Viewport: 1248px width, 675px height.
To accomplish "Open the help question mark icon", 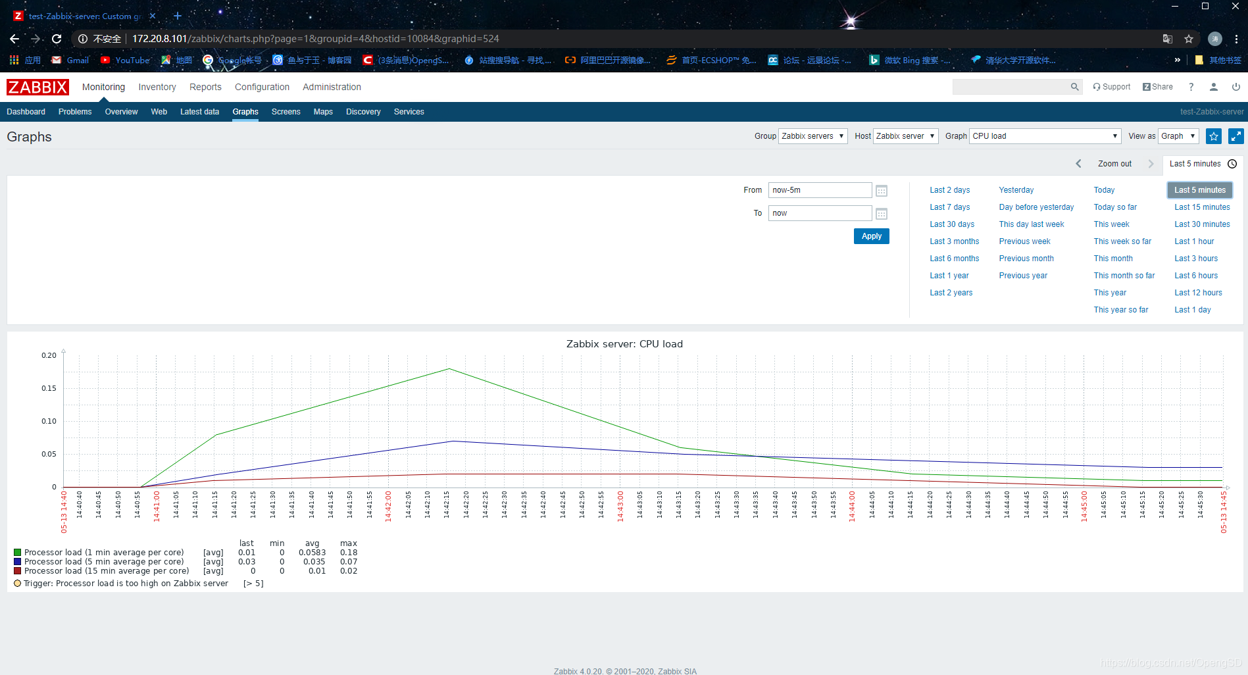I will [x=1191, y=87].
